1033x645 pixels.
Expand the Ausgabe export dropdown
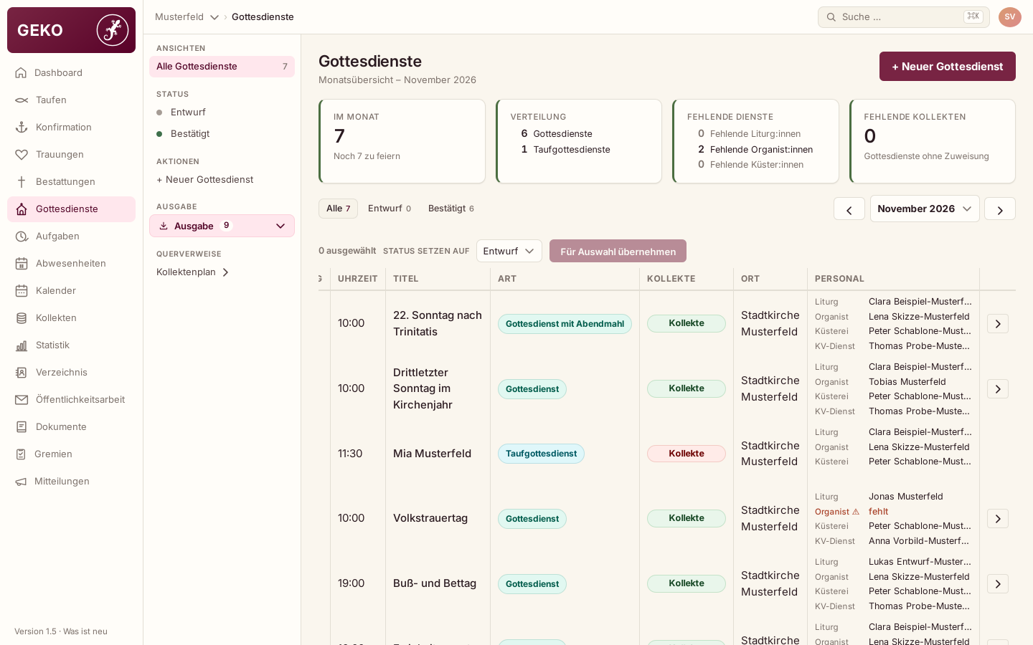[222, 226]
